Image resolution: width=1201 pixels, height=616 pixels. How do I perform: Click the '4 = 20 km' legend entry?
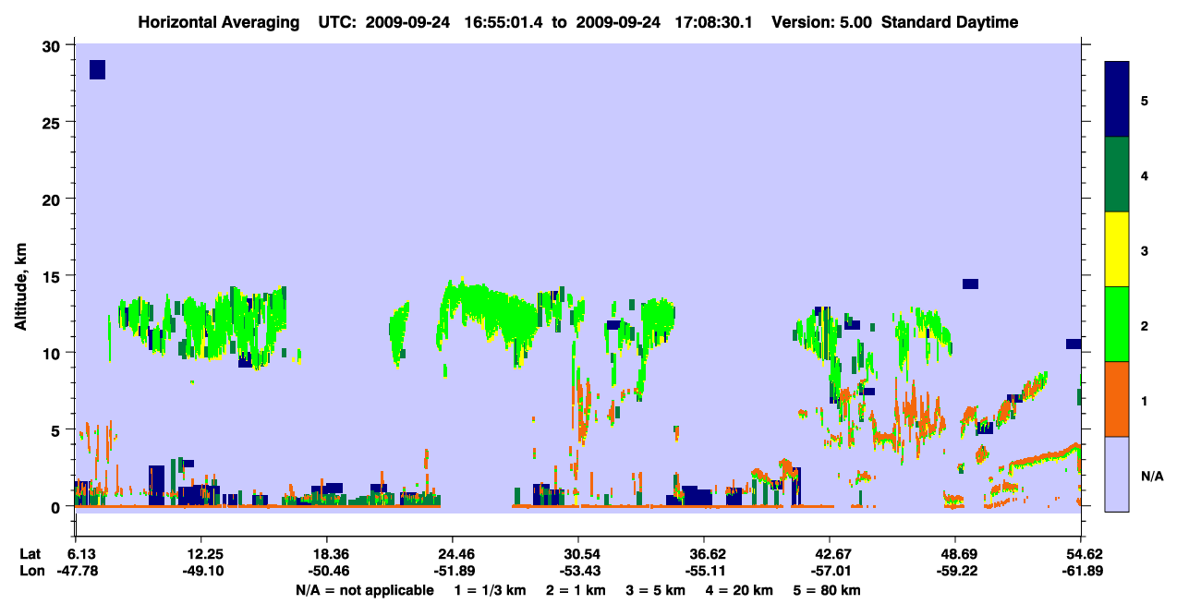pos(740,590)
